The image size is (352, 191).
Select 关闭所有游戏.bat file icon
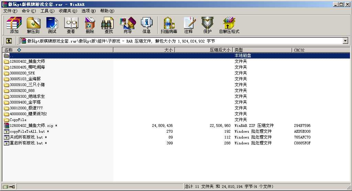pyautogui.click(x=6, y=137)
